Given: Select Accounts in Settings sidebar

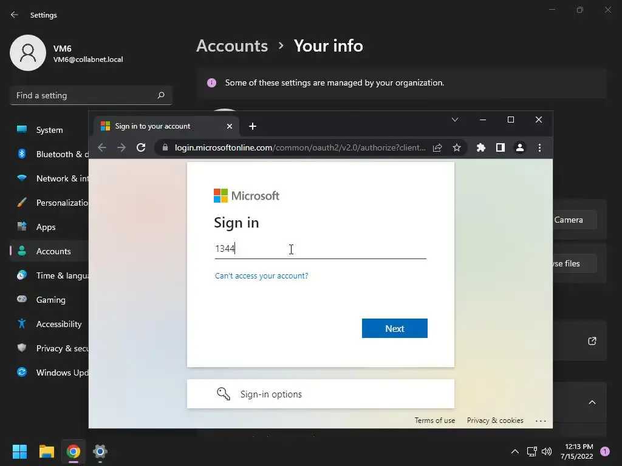Looking at the screenshot, I should click(x=49, y=251).
